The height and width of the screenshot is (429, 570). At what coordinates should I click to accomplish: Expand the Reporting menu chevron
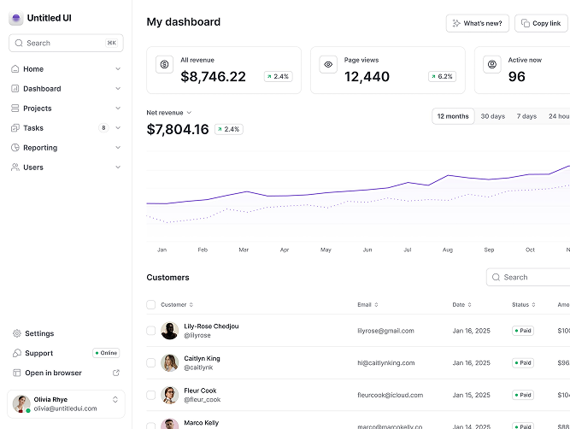coord(118,147)
